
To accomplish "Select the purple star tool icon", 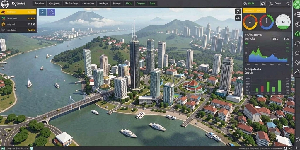I will [51, 12].
